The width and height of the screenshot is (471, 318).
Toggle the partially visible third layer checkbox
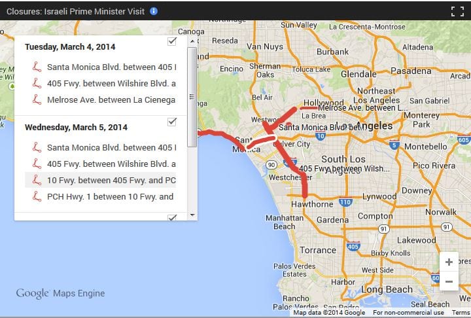tap(172, 217)
